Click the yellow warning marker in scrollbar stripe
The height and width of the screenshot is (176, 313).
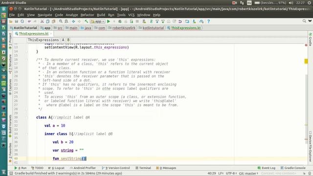click(x=306, y=61)
